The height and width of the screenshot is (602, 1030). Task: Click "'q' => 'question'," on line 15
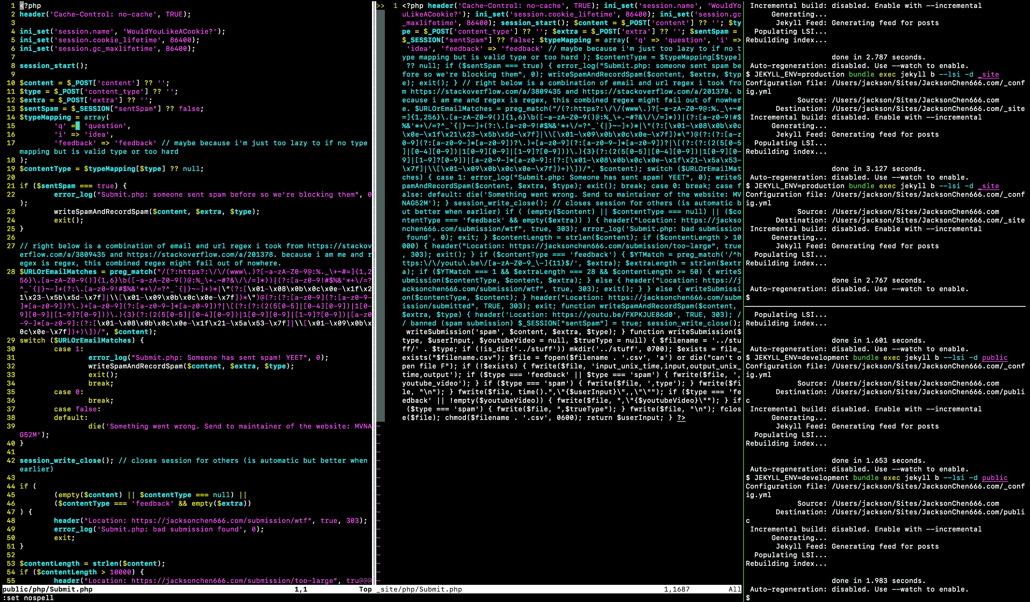click(92, 126)
